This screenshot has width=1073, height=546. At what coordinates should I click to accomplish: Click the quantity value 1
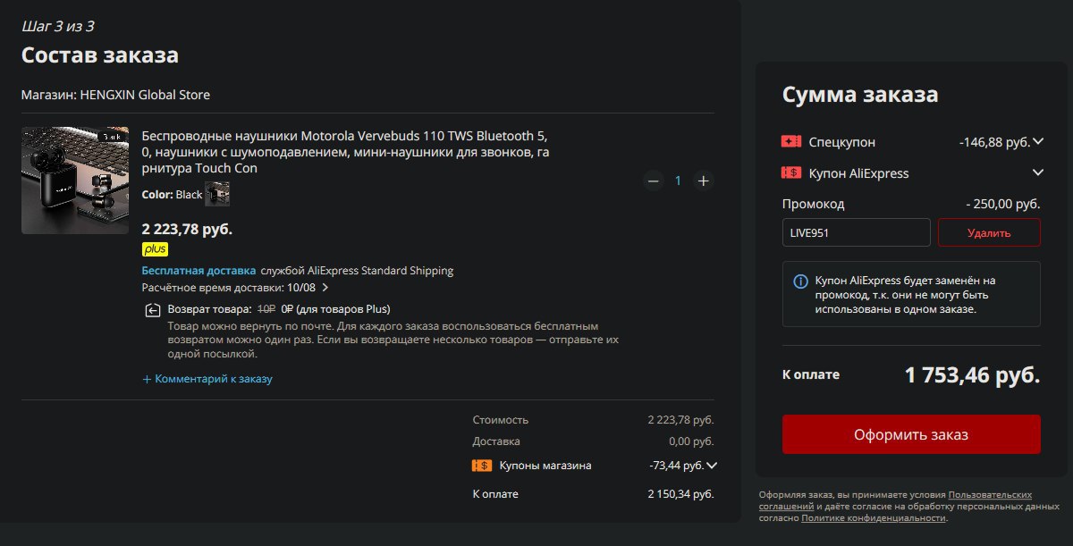click(x=678, y=181)
